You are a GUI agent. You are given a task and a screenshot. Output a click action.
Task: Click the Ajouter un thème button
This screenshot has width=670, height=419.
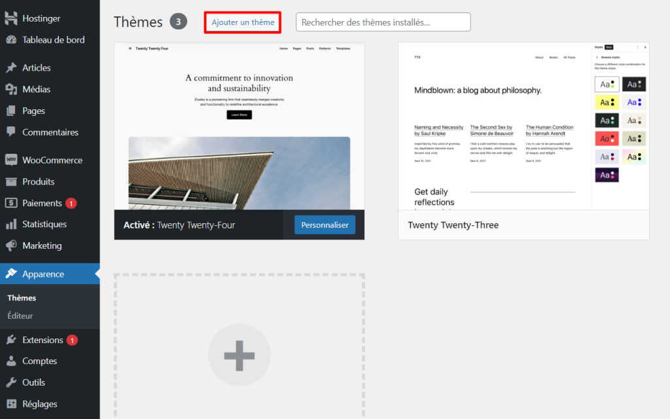(x=242, y=22)
